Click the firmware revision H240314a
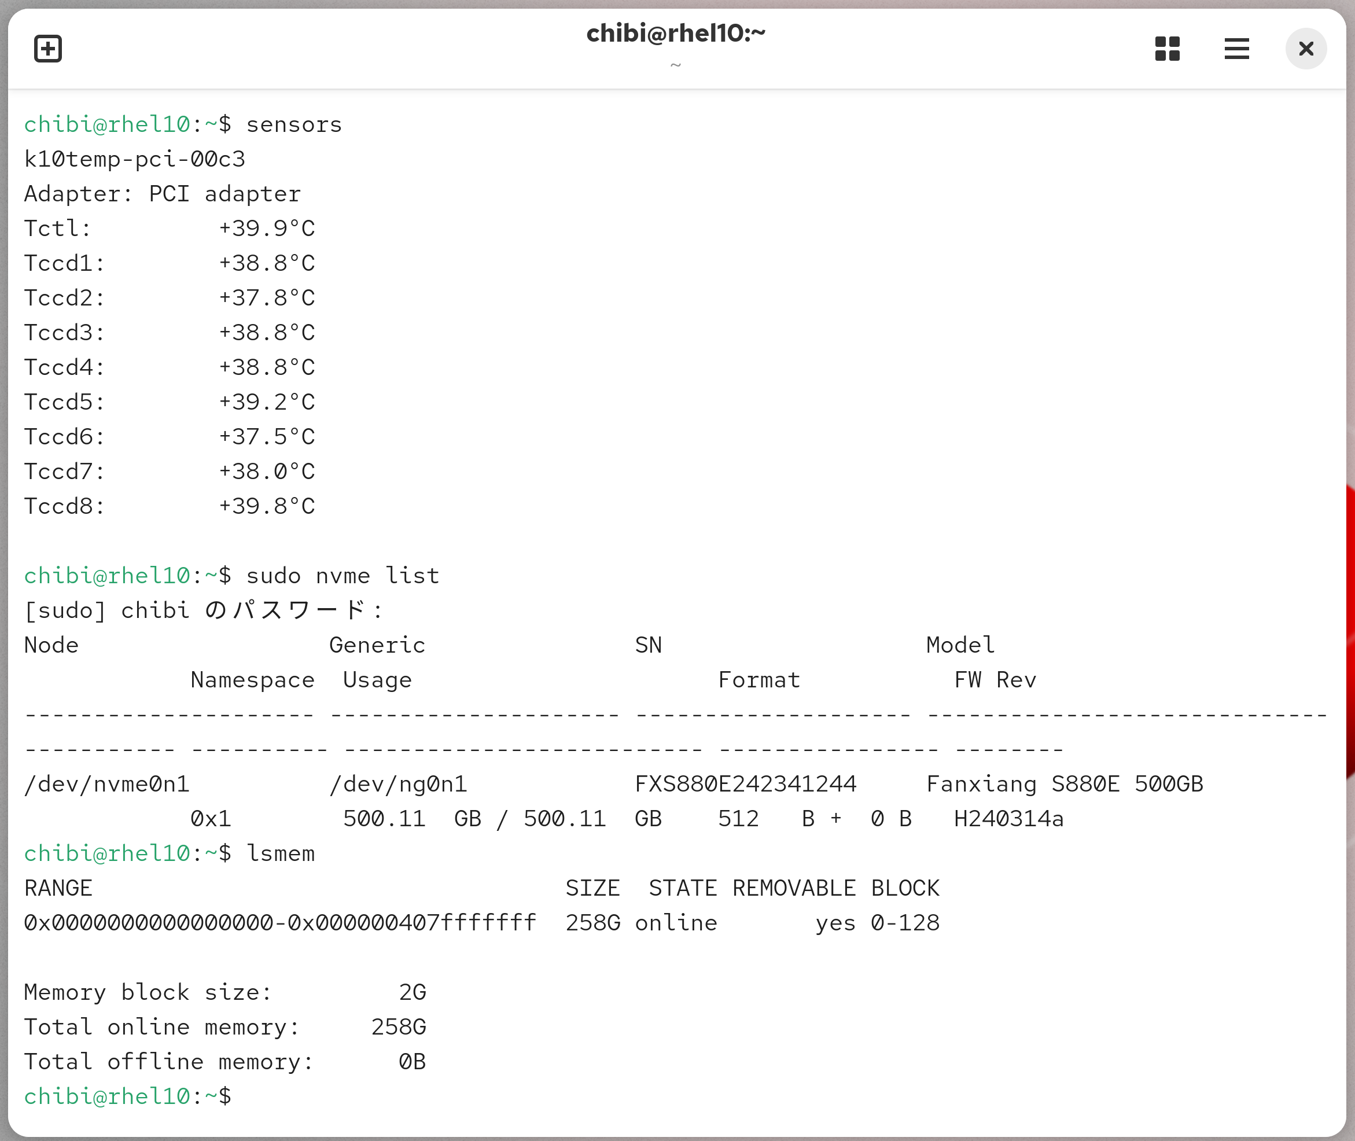This screenshot has width=1355, height=1141. tap(1008, 819)
